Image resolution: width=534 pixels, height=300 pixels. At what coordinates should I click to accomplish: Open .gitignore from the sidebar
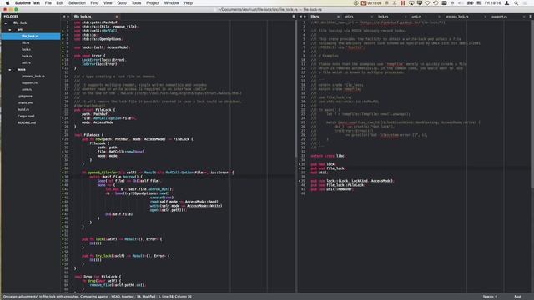click(25, 97)
